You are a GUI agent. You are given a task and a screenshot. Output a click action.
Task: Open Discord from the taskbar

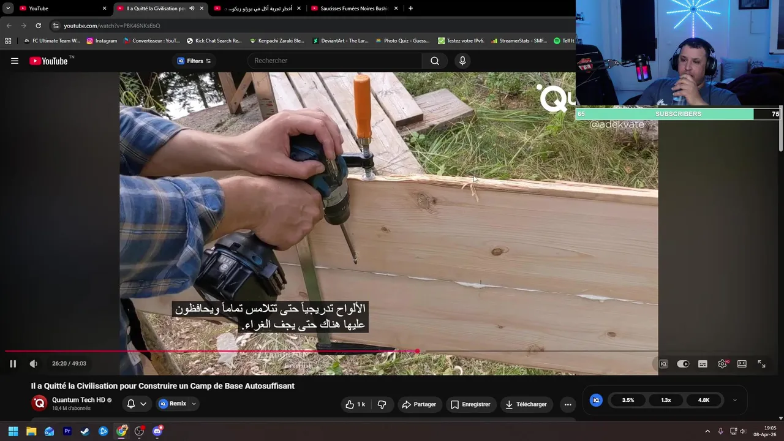(157, 431)
